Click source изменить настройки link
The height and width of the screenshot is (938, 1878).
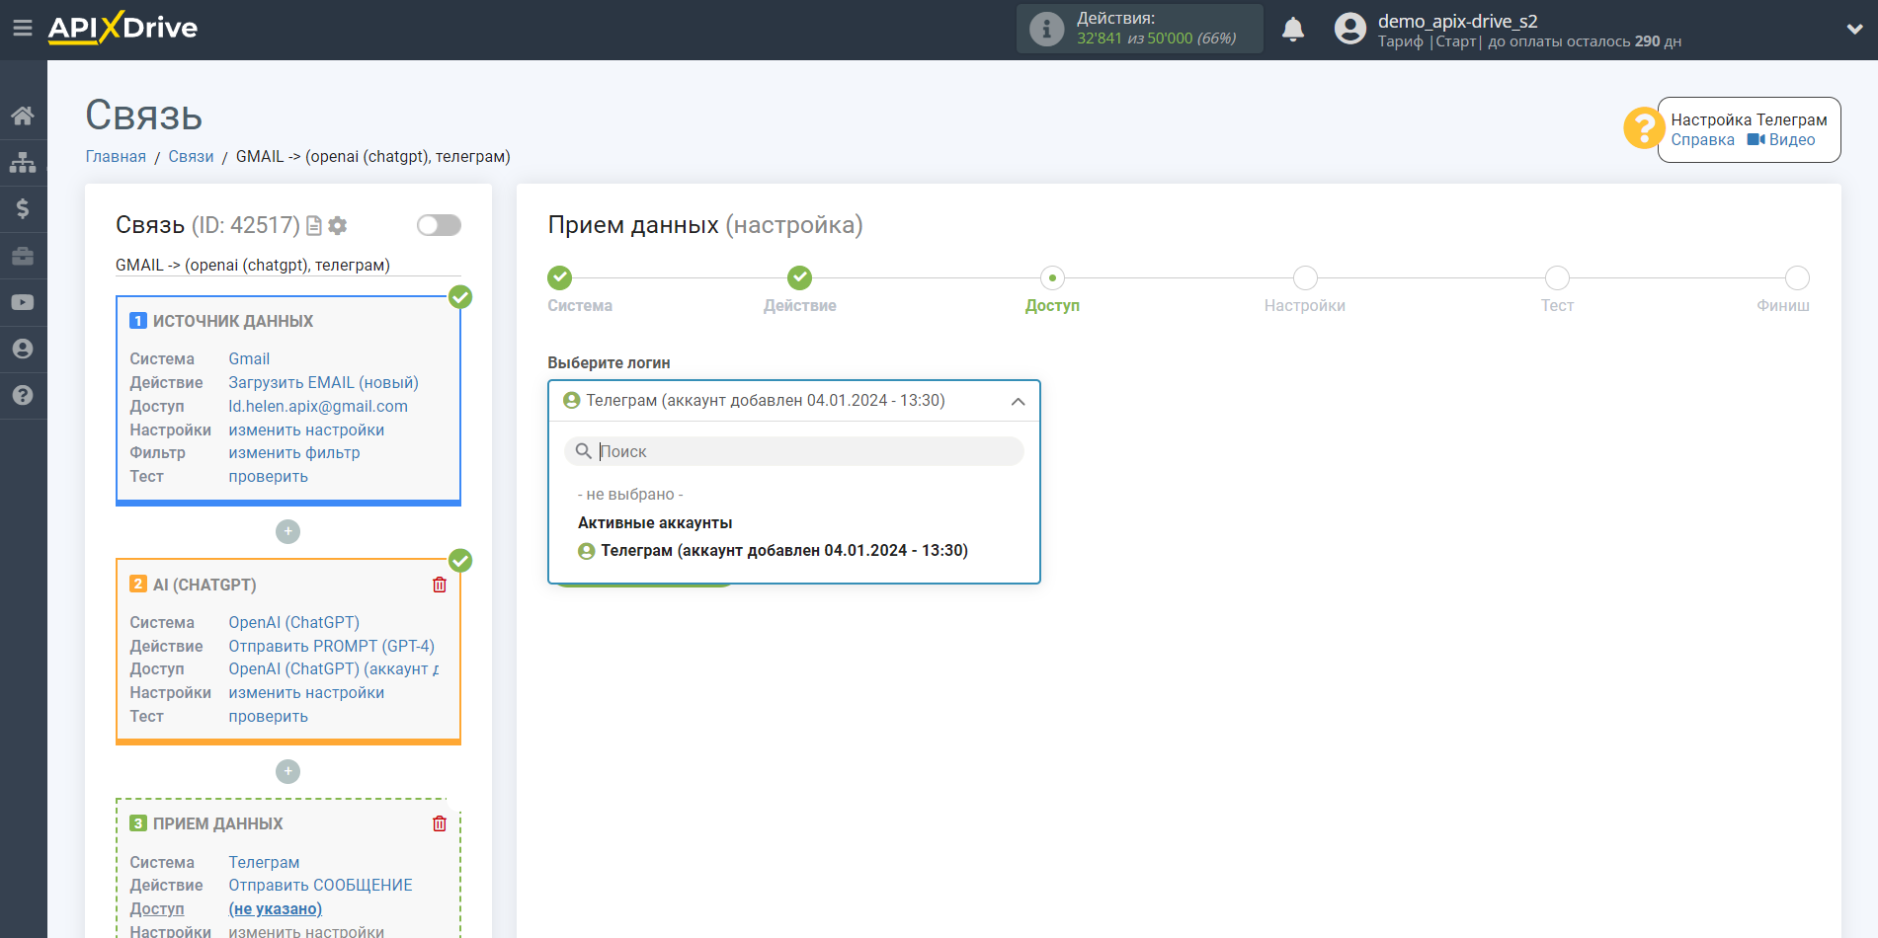306,430
